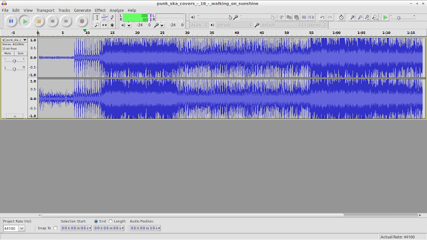The width and height of the screenshot is (427, 240).
Task: Select the Time Shift tool
Action: pos(104,25)
